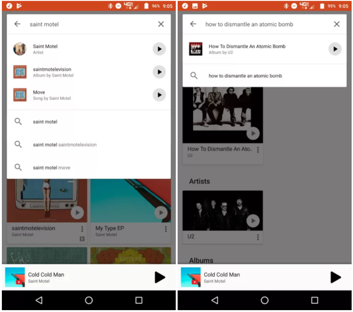Clear the 'saint motel' search text
The height and width of the screenshot is (312, 353).
click(161, 24)
